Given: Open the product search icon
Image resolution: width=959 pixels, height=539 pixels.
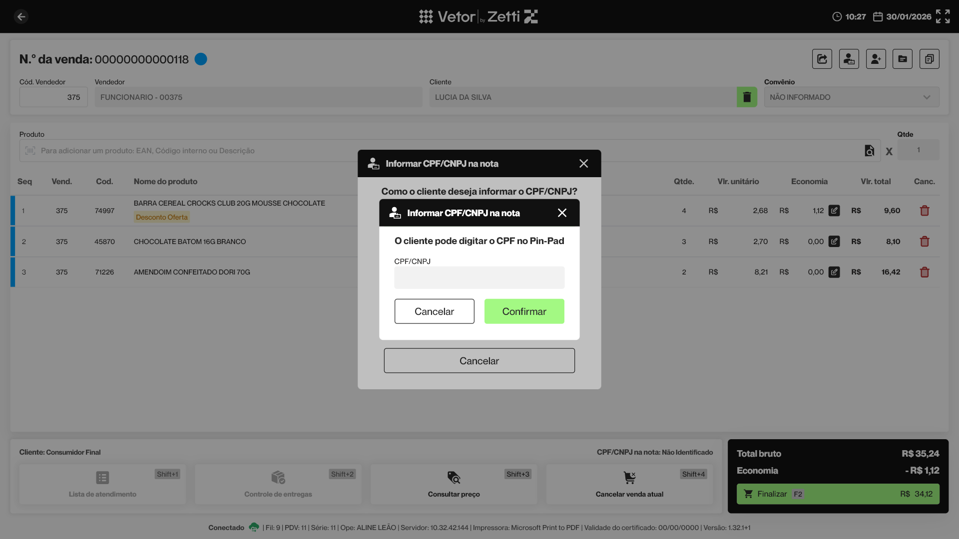Looking at the screenshot, I should tap(869, 151).
